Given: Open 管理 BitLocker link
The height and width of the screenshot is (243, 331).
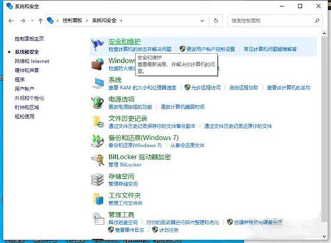Looking at the screenshot, I should point(125,164).
